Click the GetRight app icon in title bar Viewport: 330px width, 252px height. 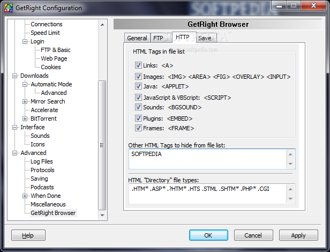coord(9,8)
